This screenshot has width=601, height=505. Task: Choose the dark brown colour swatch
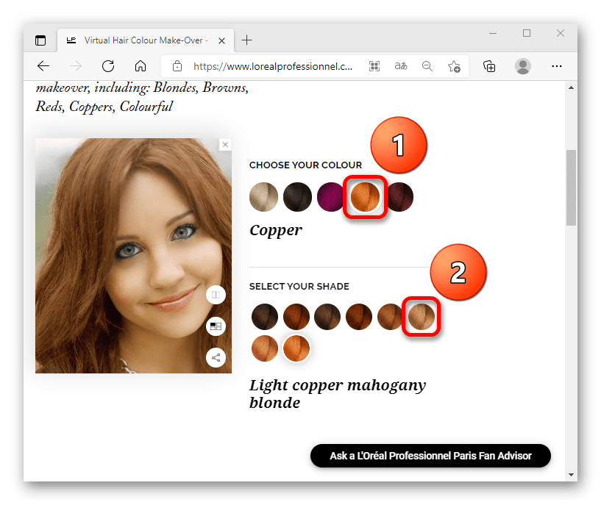coord(297,197)
